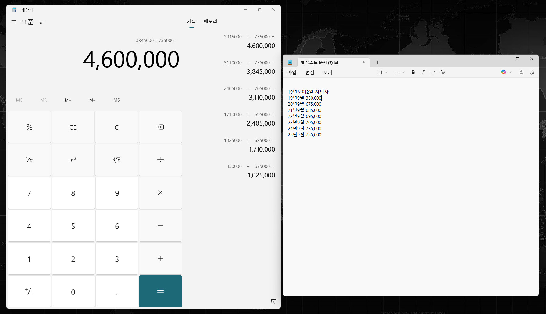This screenshot has width=546, height=314.
Task: Toggle italic formatting in Notepad
Action: (x=423, y=72)
